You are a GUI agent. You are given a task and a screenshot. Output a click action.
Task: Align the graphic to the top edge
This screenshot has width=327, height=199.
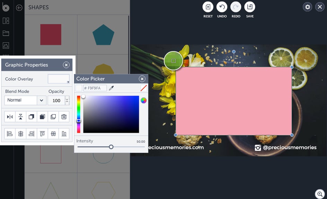(x=42, y=134)
